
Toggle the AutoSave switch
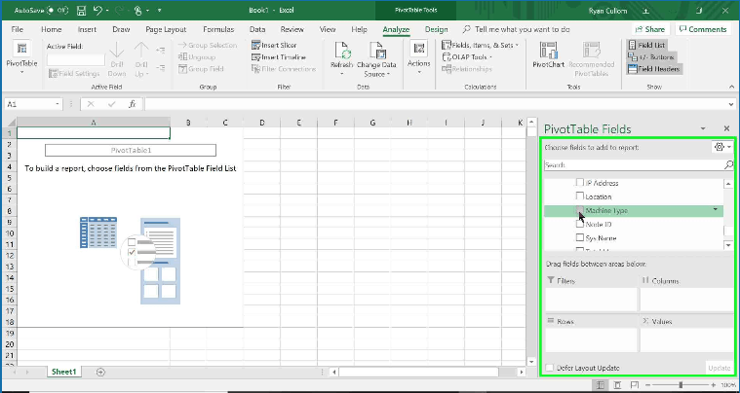[x=59, y=10]
